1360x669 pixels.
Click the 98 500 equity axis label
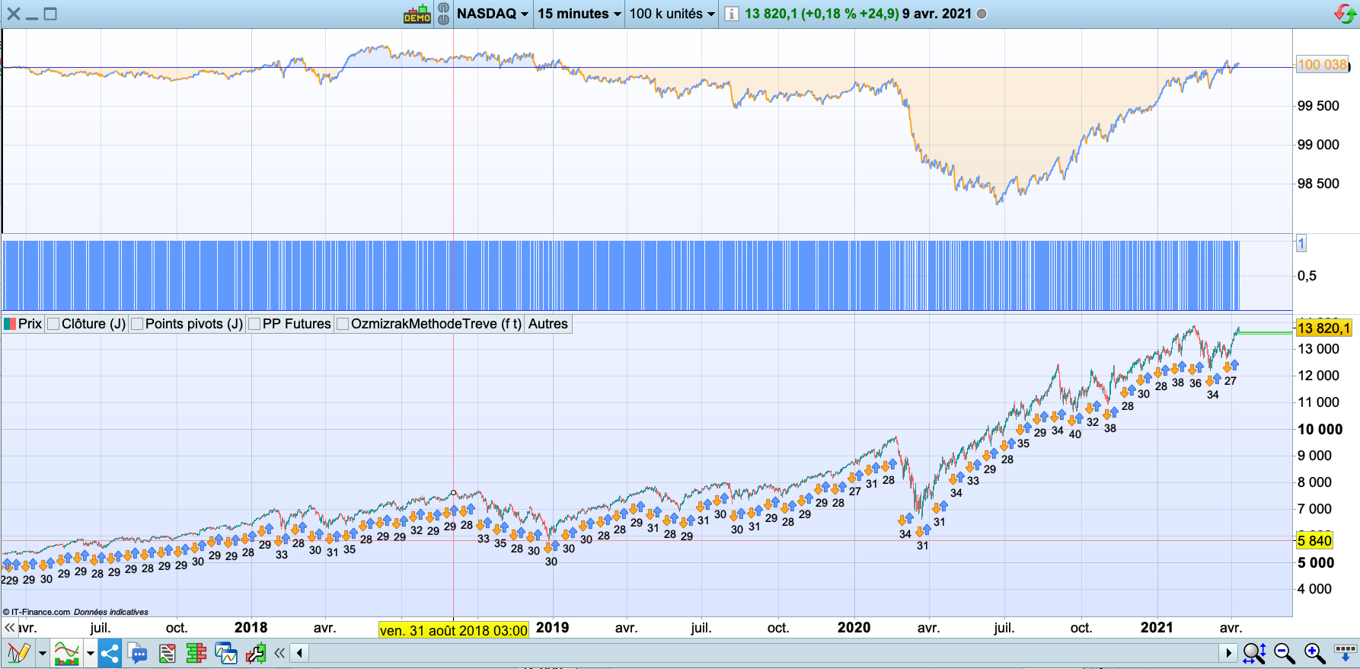click(1318, 184)
